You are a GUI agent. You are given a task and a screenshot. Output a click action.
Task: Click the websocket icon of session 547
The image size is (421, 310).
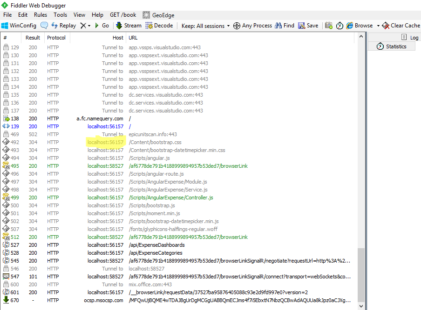(x=6, y=276)
